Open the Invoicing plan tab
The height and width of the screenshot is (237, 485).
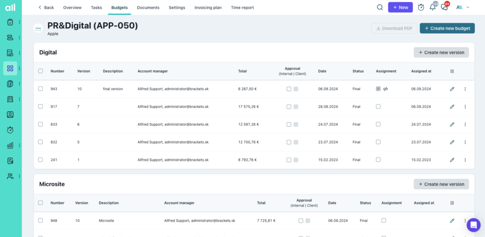click(208, 8)
